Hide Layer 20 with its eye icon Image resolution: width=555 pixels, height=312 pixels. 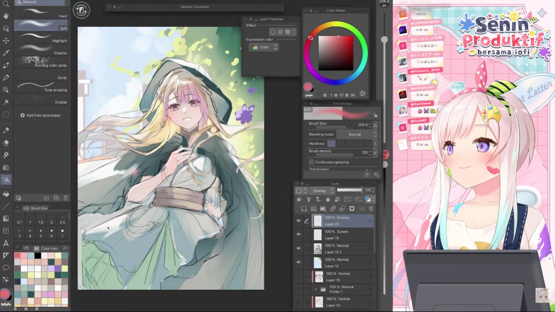(298, 221)
